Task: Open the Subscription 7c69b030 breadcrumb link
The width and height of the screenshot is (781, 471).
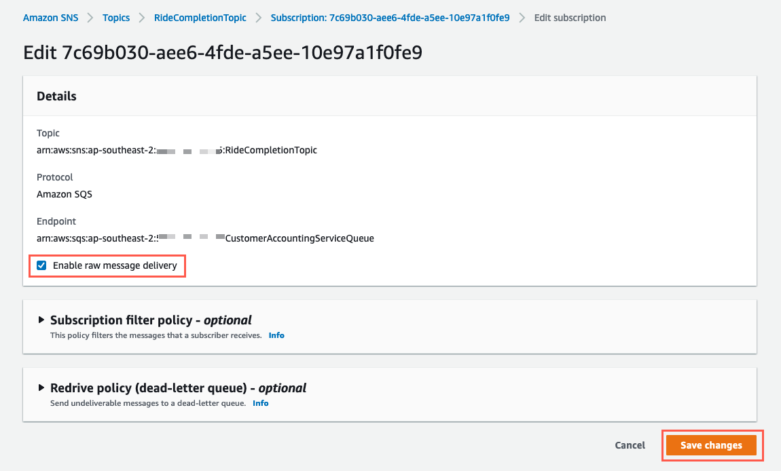Action: pyautogui.click(x=390, y=18)
